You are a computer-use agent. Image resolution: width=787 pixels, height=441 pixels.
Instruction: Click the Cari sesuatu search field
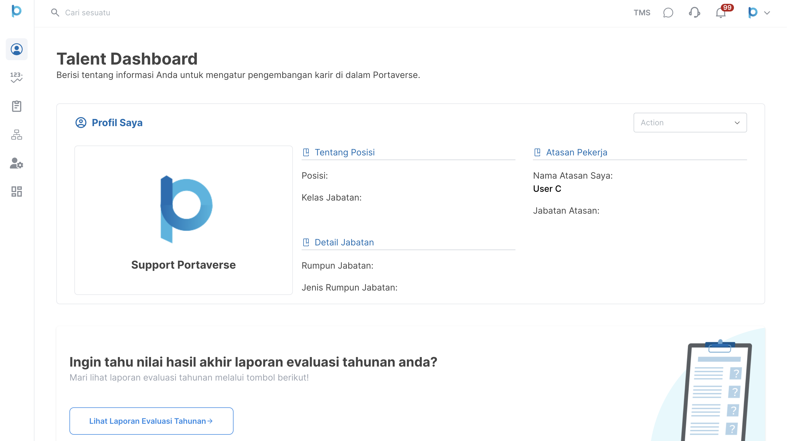point(88,13)
